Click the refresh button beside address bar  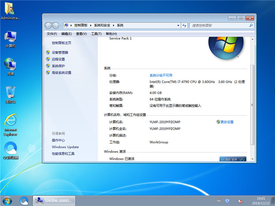tap(184, 25)
